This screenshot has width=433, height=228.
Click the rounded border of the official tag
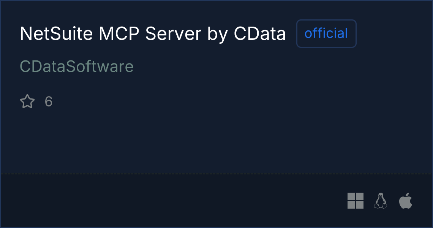(x=326, y=20)
